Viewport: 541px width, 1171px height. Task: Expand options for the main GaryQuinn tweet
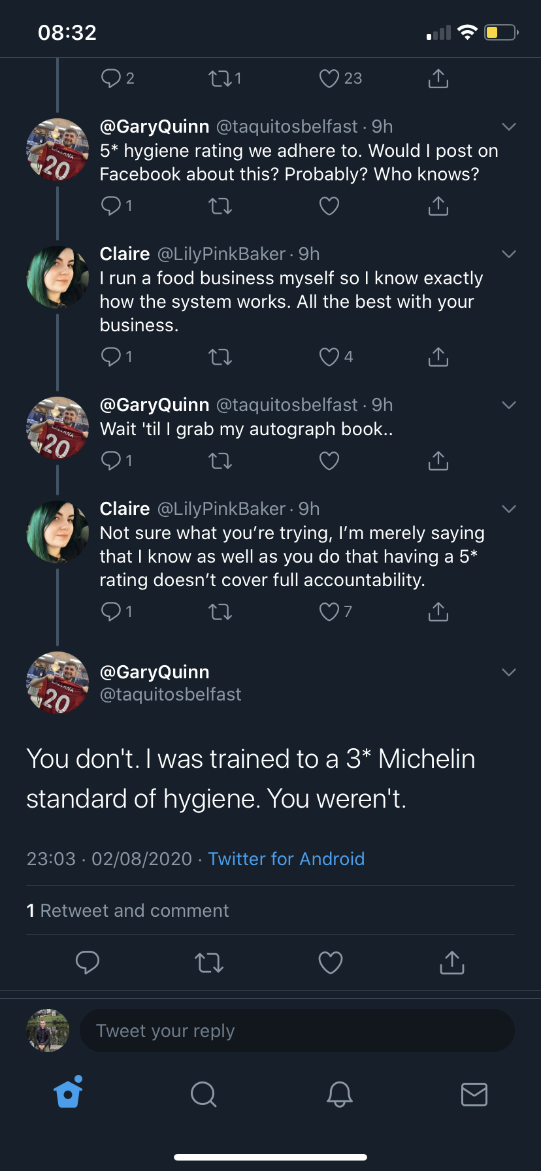pos(509,672)
